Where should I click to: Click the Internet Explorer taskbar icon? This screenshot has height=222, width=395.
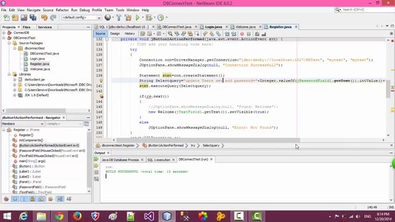coord(23,216)
